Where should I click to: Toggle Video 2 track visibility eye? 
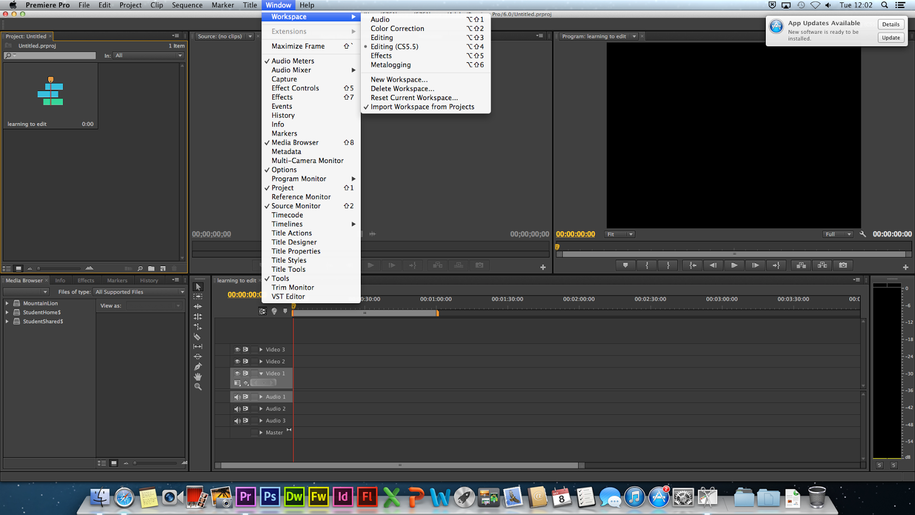237,362
